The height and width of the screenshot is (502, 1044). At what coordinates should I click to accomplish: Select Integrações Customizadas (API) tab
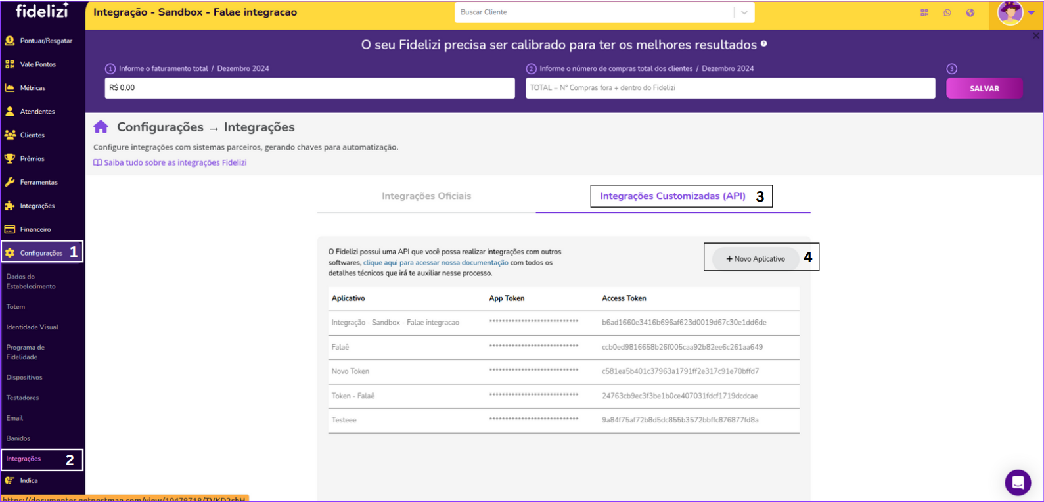click(x=672, y=196)
